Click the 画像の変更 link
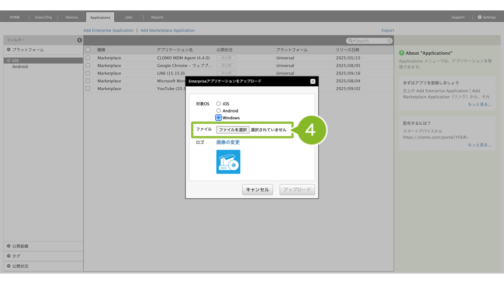The image size is (504, 284). (x=228, y=142)
